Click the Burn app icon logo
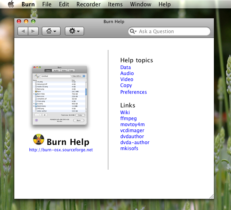Viewport: 231px width, 210px height. [39, 139]
